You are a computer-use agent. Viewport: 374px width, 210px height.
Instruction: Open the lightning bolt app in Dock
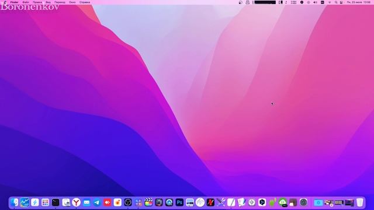click(x=35, y=202)
